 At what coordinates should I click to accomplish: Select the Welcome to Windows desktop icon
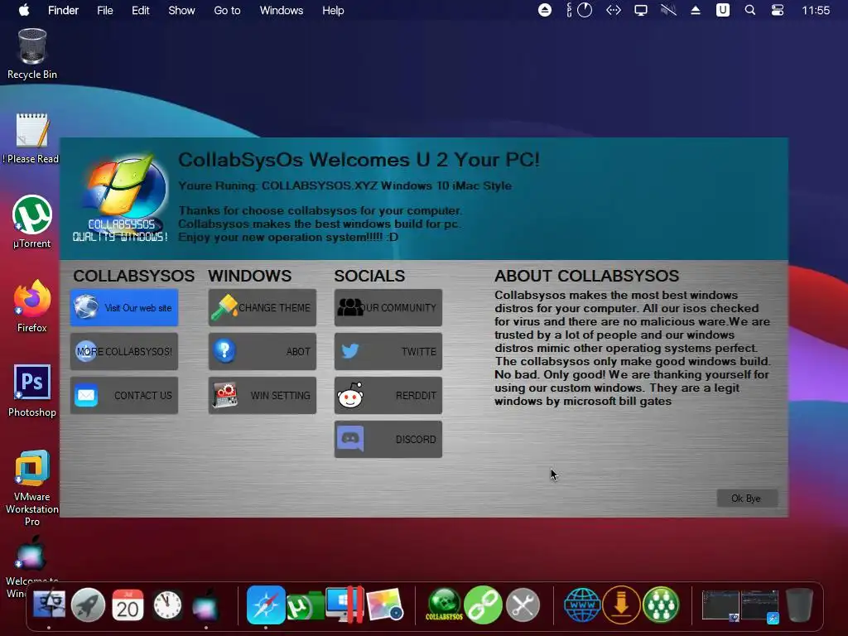coord(31,565)
